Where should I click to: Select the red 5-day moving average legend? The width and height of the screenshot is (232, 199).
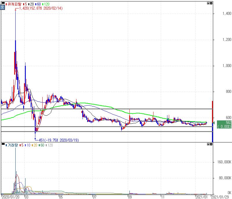point(25,4)
